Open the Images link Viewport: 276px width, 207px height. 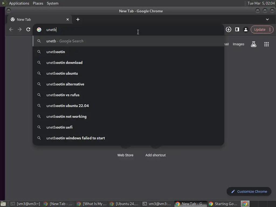pyautogui.click(x=238, y=44)
